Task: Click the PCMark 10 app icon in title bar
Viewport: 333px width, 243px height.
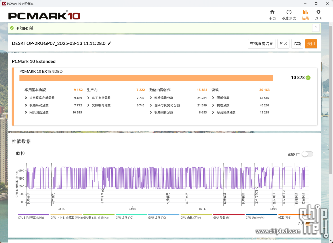Action: pos(4,4)
